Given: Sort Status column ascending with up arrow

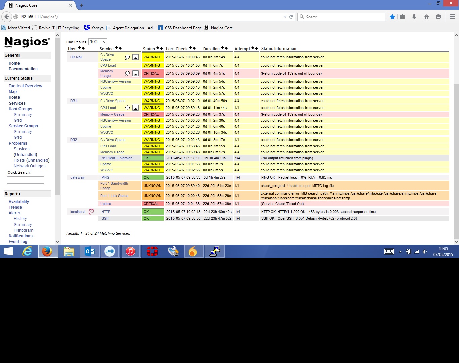Looking at the screenshot, I should click(x=158, y=48).
